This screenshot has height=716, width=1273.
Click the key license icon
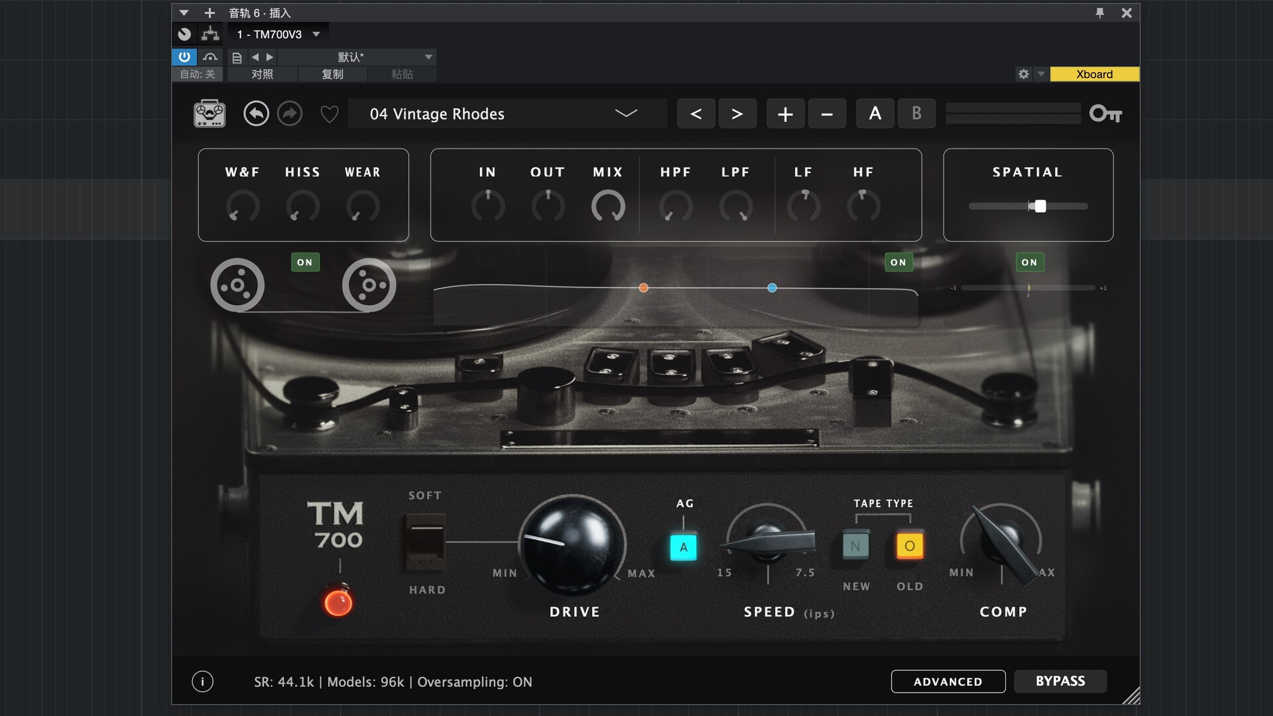point(1105,114)
